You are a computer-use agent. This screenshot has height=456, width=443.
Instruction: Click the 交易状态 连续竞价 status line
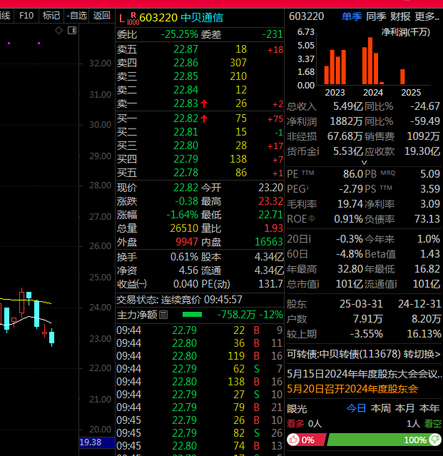click(179, 300)
